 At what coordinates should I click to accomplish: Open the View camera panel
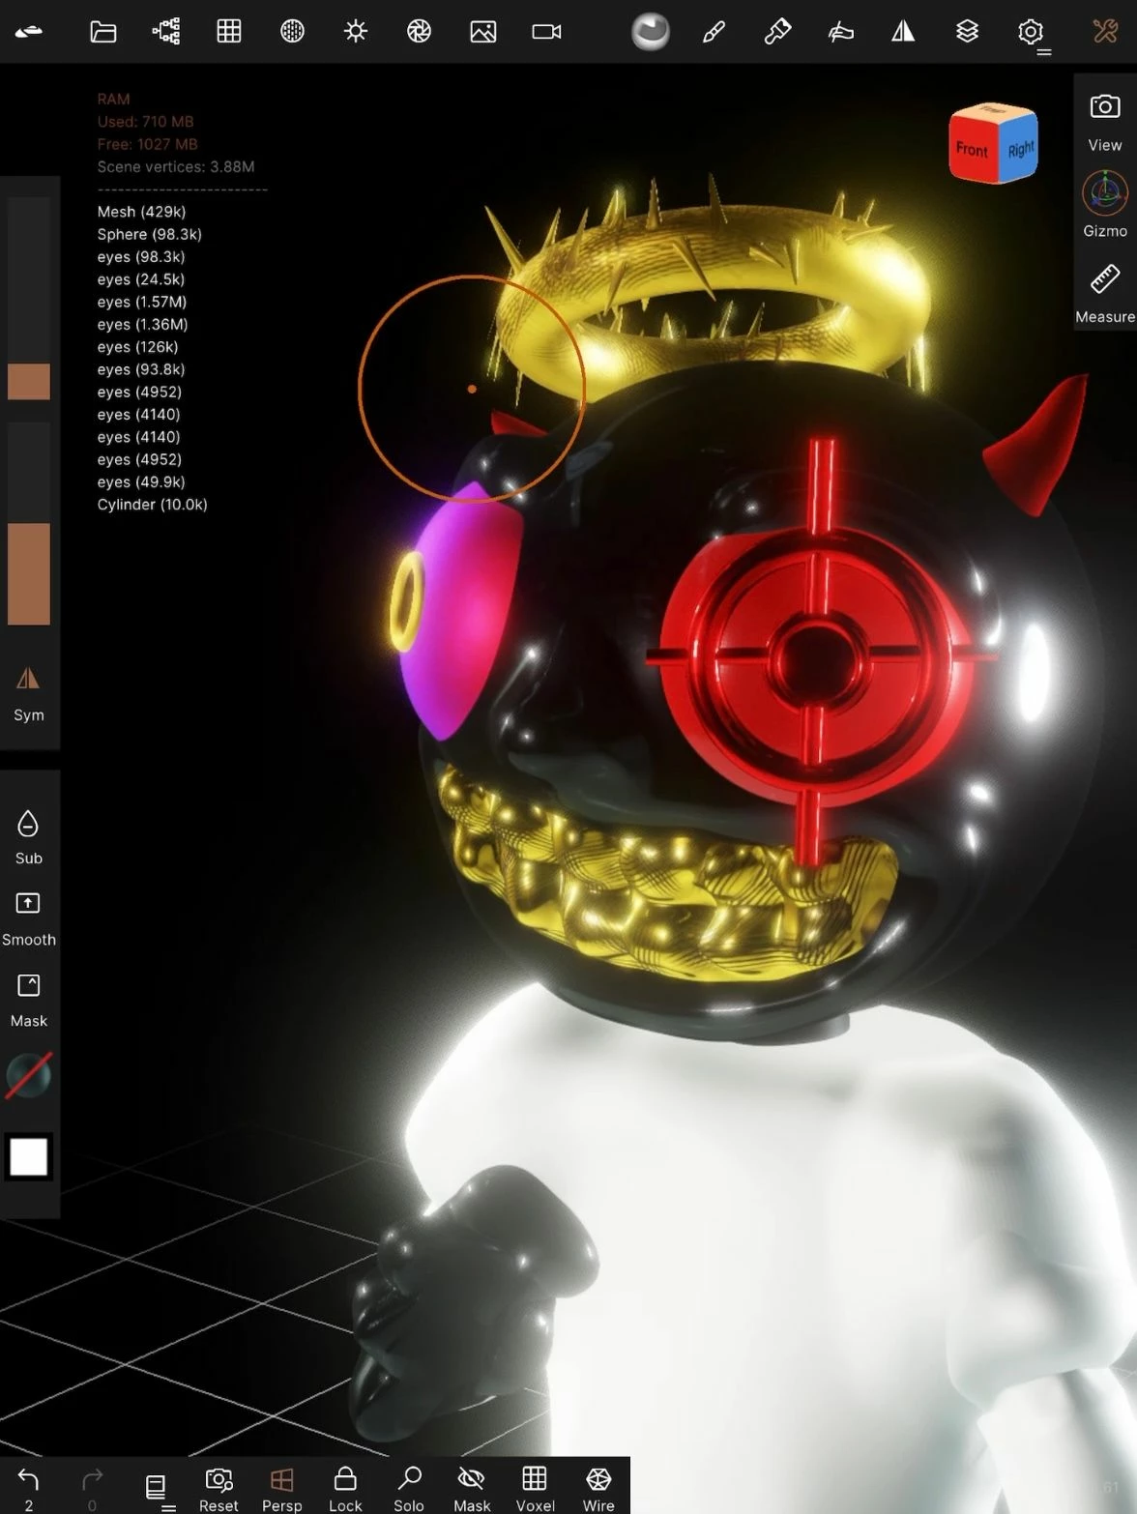(1105, 122)
